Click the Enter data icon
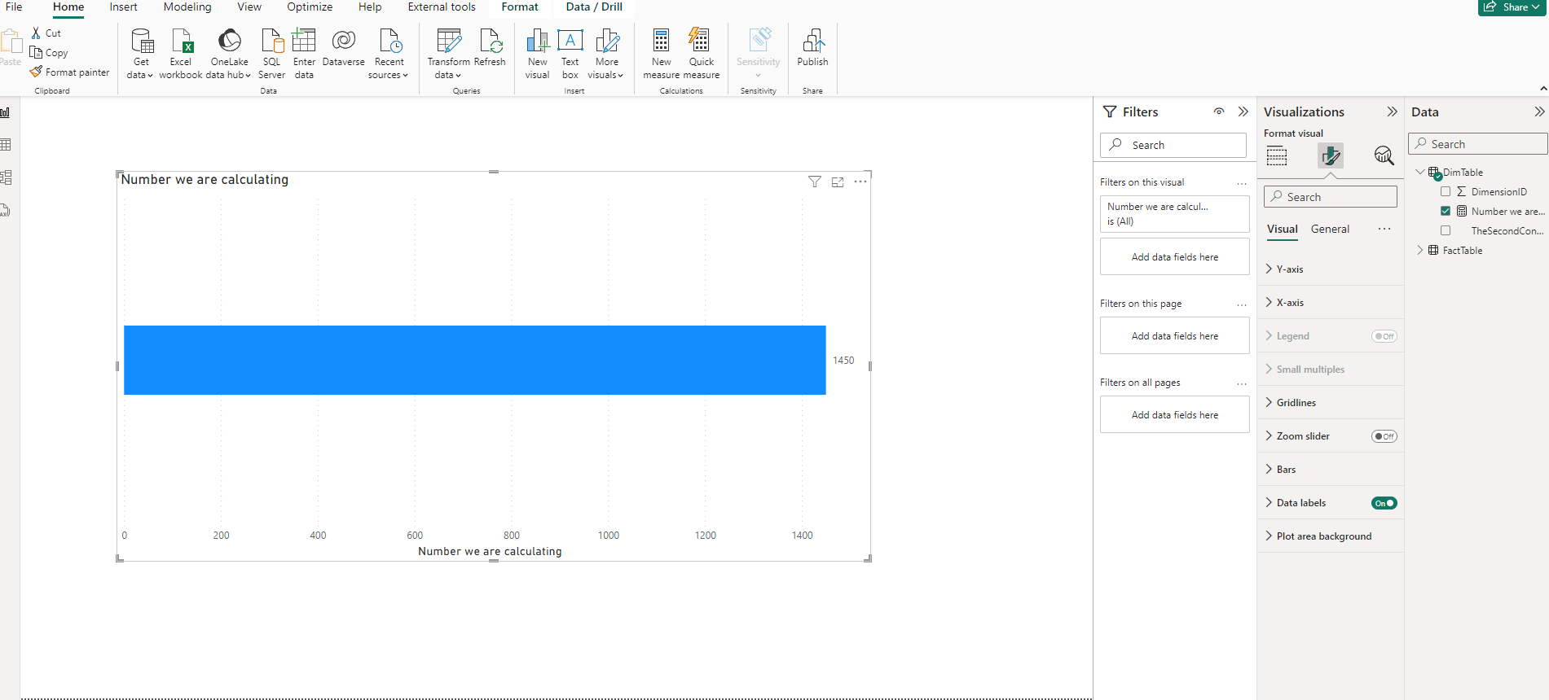The image size is (1549, 700). click(x=304, y=41)
